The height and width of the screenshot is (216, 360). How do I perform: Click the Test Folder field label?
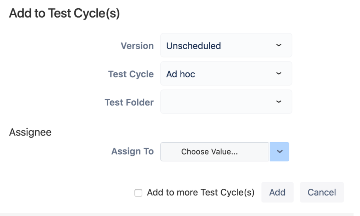[129, 102]
